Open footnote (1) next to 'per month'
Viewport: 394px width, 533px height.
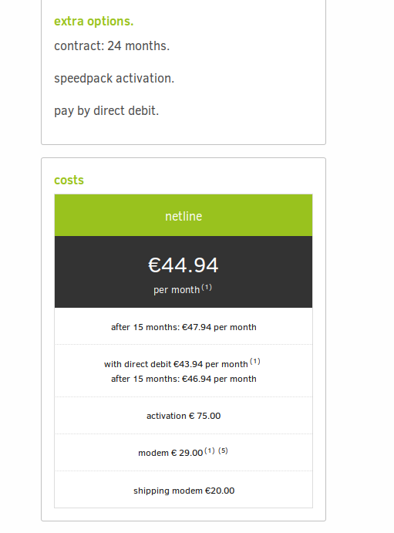pos(207,288)
